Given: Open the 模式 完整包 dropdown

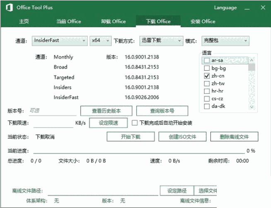Looking at the screenshot, I should pos(225,40).
